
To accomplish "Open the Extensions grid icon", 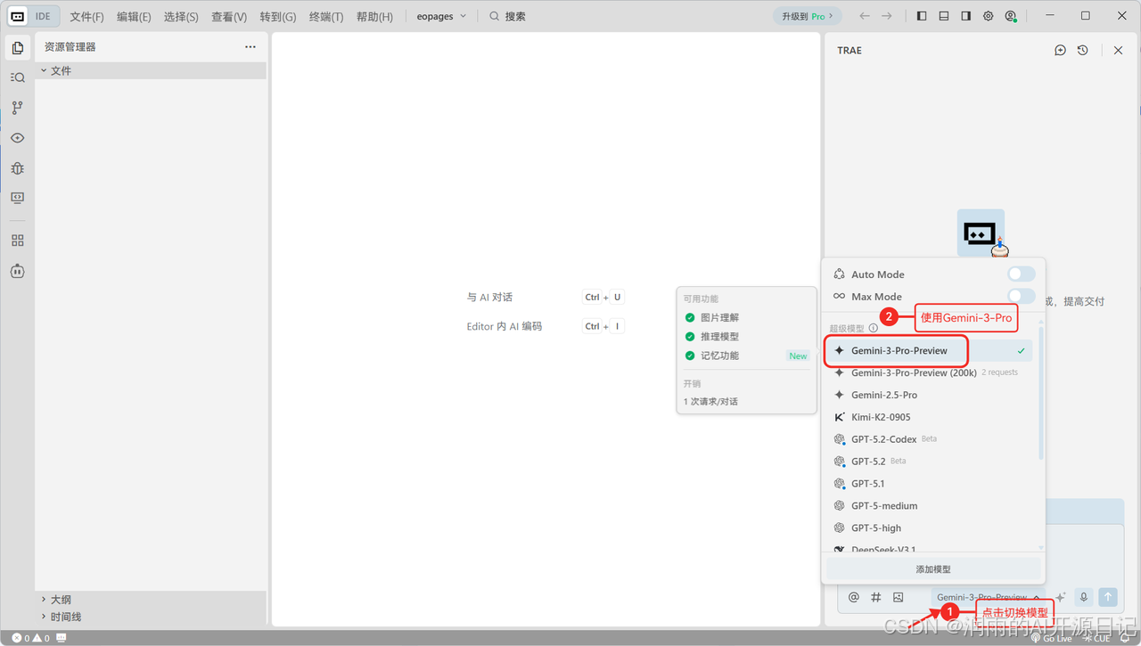I will (18, 241).
